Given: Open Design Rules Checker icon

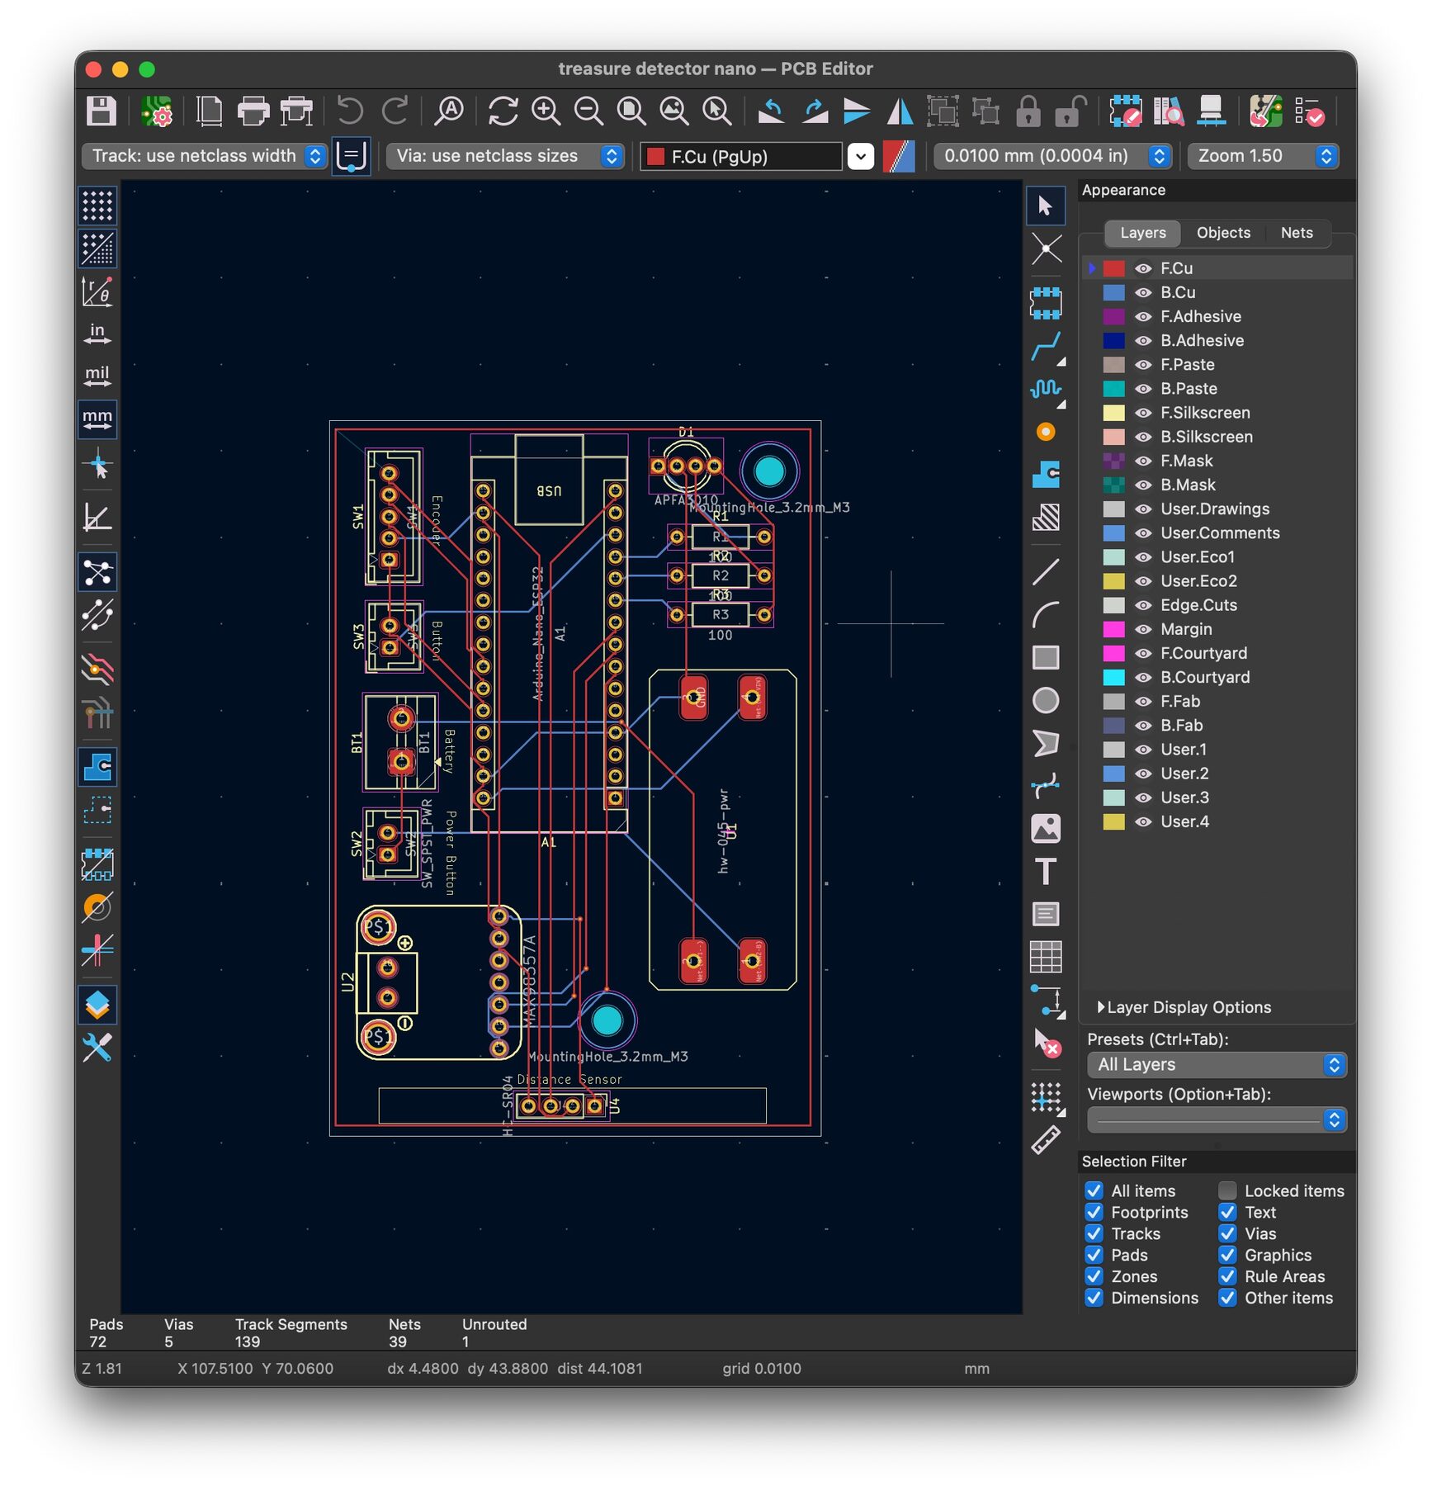Looking at the screenshot, I should (x=1310, y=111).
